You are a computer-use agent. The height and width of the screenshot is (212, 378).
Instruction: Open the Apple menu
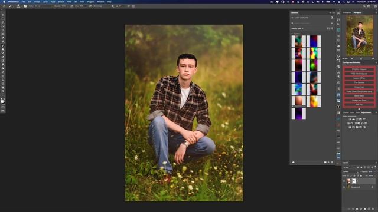[x=4, y=2]
